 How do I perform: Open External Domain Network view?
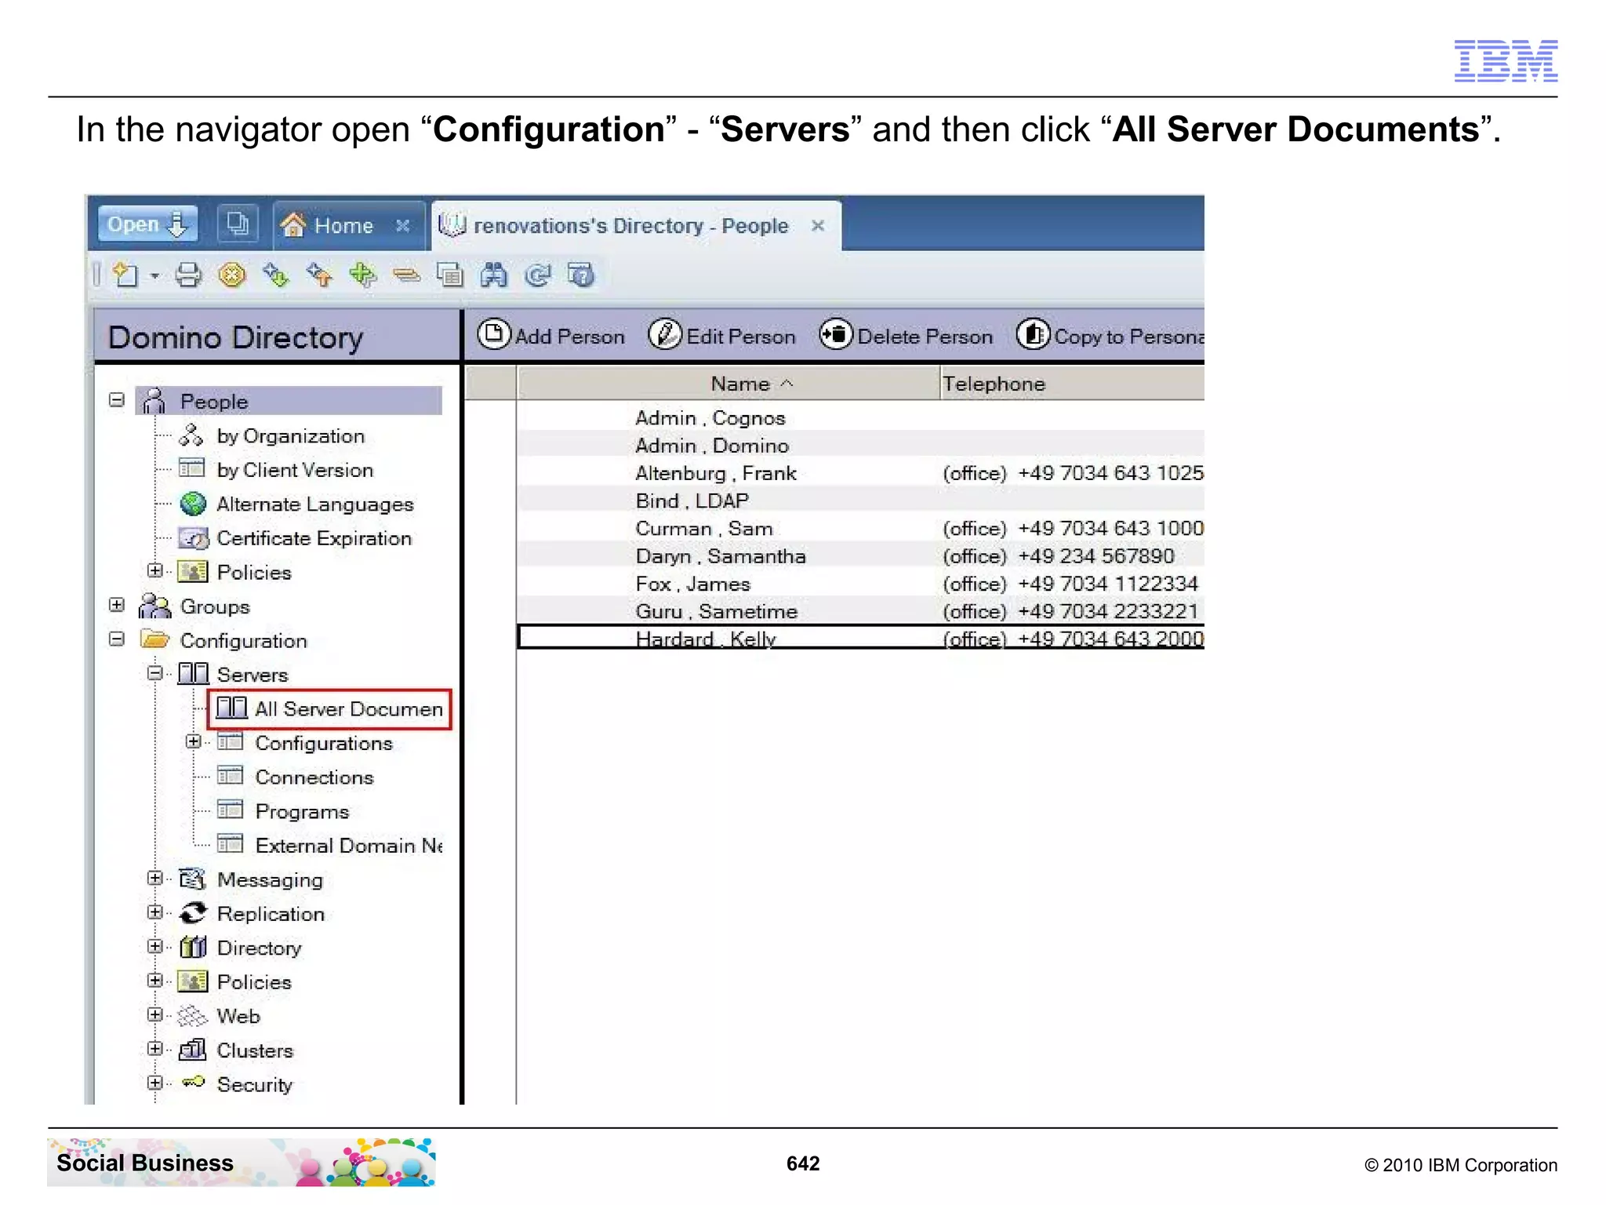pyautogui.click(x=349, y=846)
